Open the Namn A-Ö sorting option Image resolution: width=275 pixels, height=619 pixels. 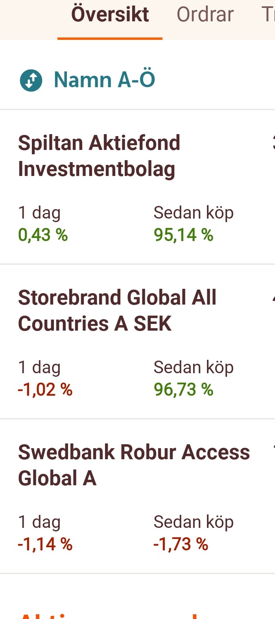tap(104, 80)
